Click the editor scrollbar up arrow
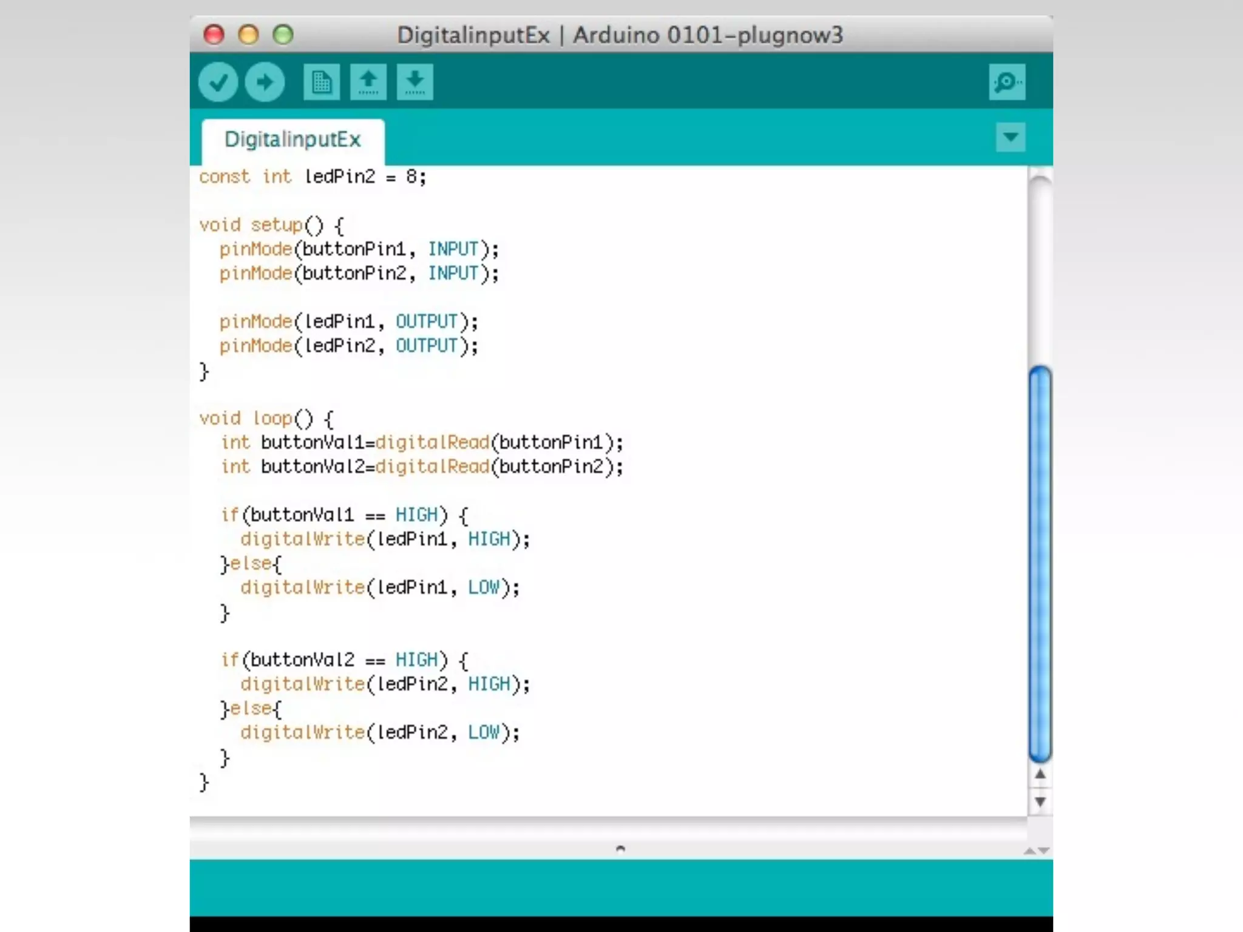Viewport: 1243px width, 932px height. (1040, 774)
